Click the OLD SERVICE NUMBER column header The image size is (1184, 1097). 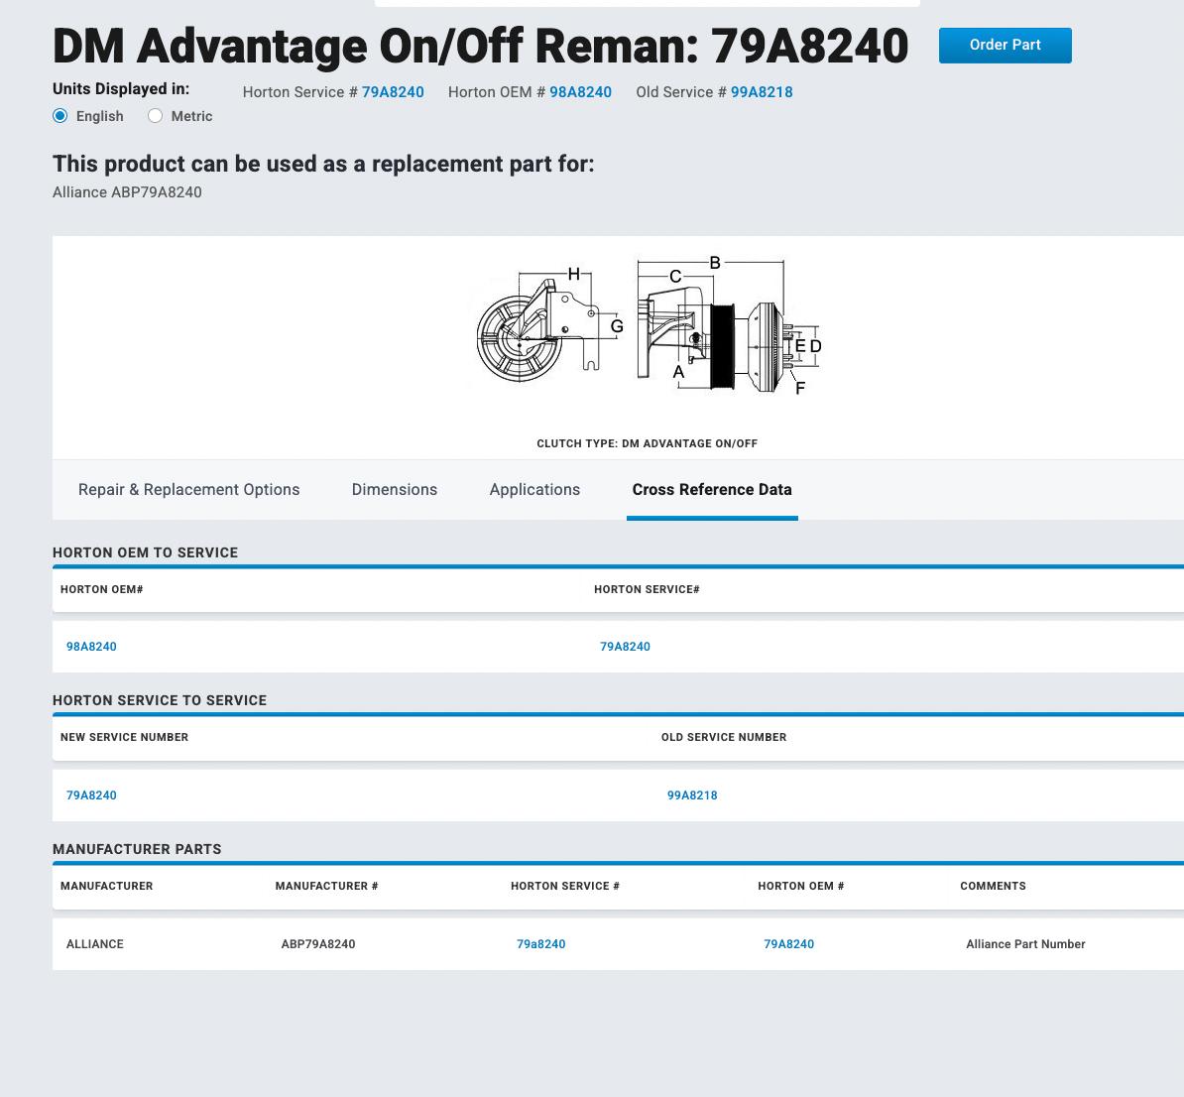coord(724,737)
